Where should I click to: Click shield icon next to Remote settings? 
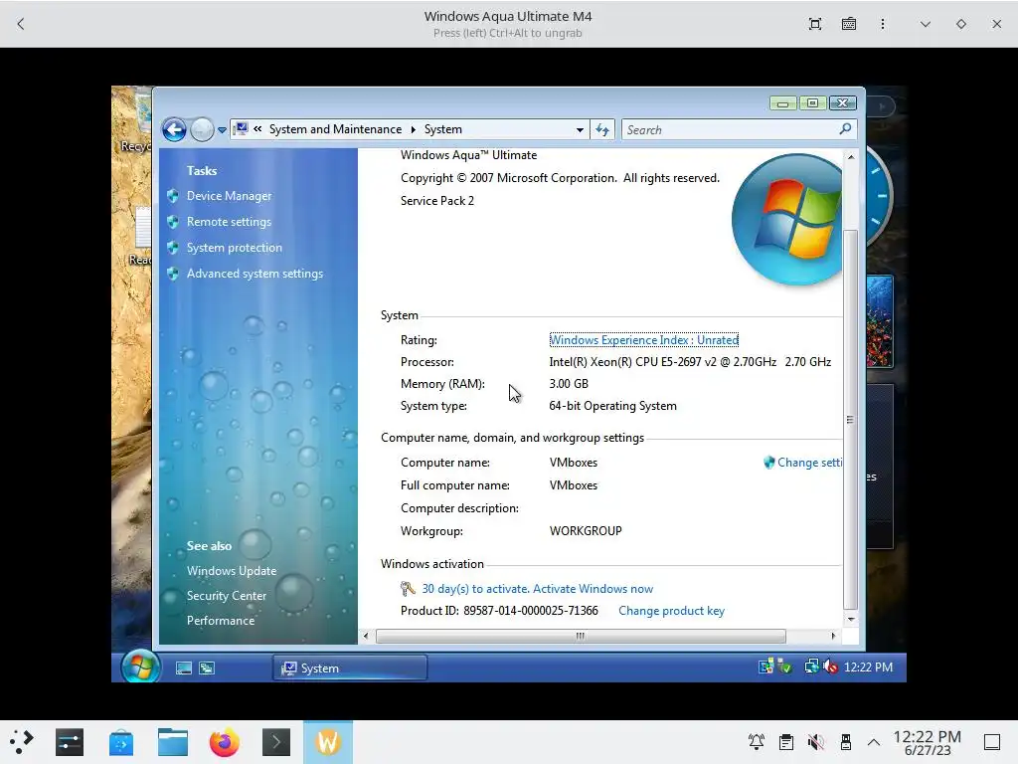[173, 222]
